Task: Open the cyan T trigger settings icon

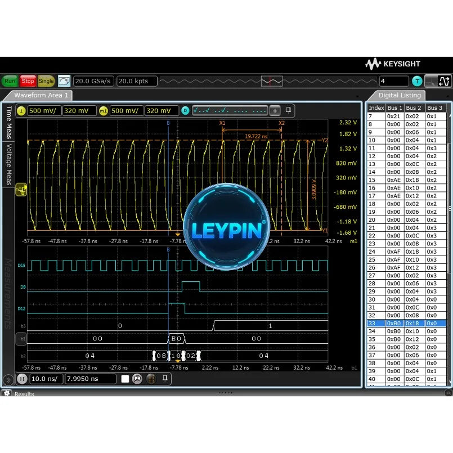Action: (x=417, y=81)
